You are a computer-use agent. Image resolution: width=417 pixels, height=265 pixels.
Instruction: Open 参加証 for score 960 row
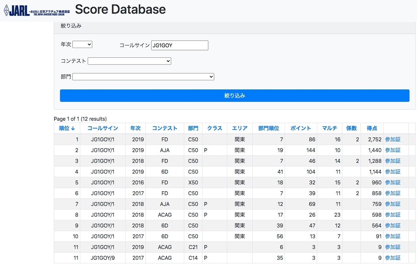[x=393, y=183]
